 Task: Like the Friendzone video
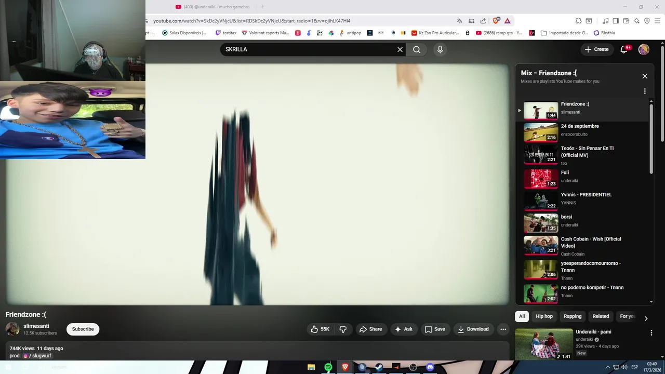[320, 329]
